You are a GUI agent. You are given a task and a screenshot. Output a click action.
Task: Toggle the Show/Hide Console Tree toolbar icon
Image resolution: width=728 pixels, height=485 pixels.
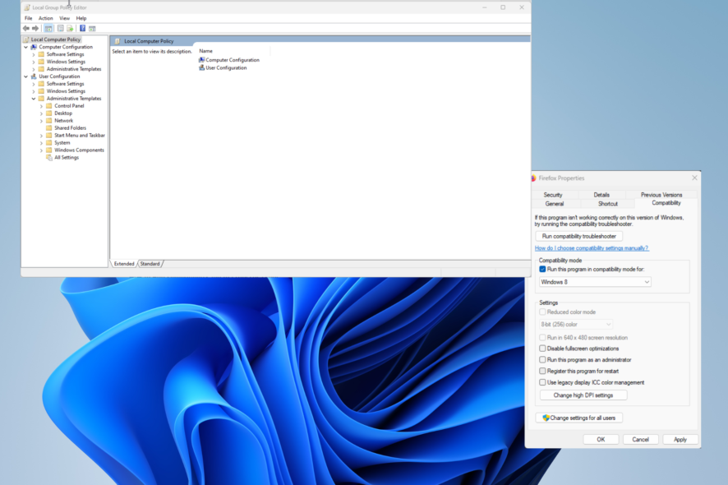pos(48,27)
